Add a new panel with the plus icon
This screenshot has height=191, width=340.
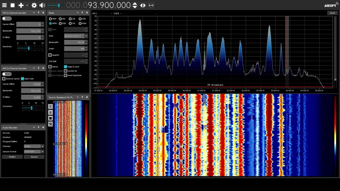pyautogui.click(x=21, y=5)
